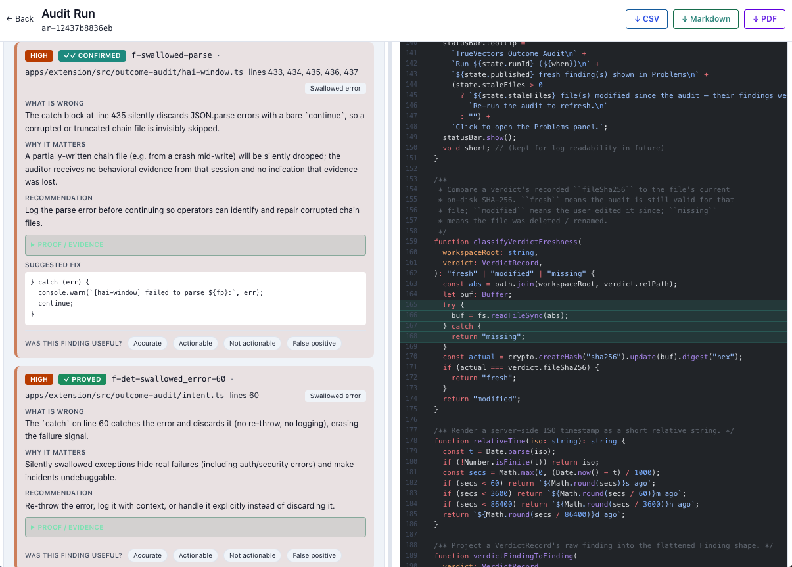The image size is (792, 567).
Task: Click the HIGH severity badge on f-swallowed-parse
Action: (x=39, y=56)
